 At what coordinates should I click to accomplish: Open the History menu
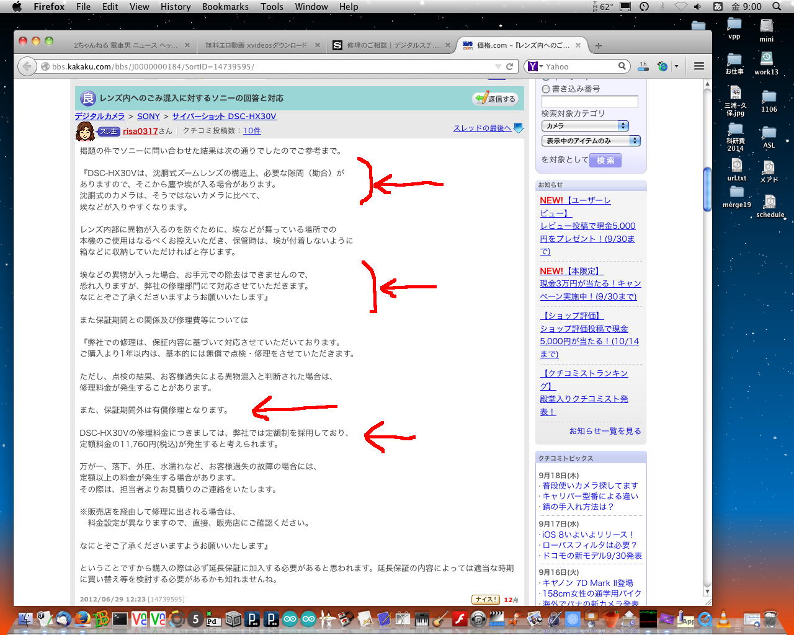click(x=176, y=6)
